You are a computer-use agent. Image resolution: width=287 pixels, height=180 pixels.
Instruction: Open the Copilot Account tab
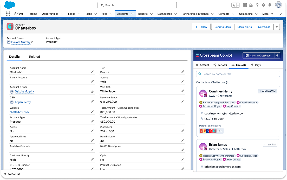[202, 65]
